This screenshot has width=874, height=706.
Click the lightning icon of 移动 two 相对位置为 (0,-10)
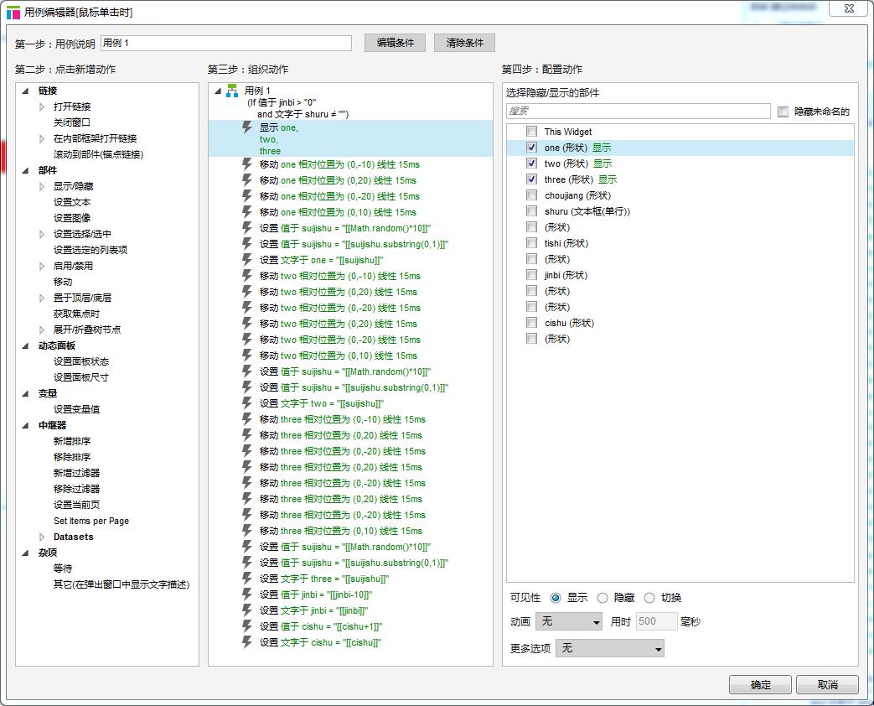pyautogui.click(x=247, y=276)
